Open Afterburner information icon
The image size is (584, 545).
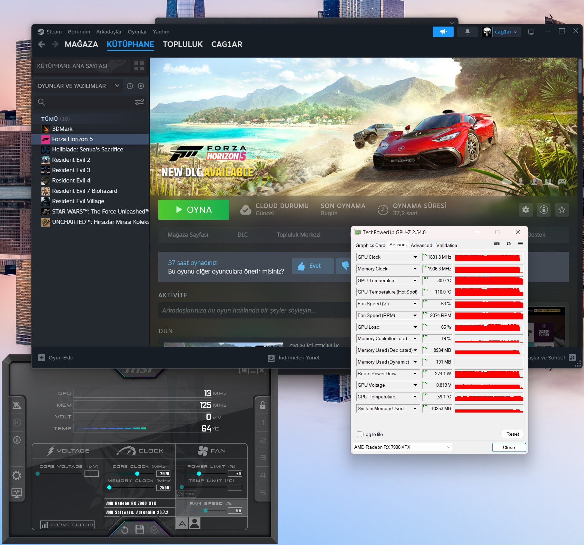[17, 440]
